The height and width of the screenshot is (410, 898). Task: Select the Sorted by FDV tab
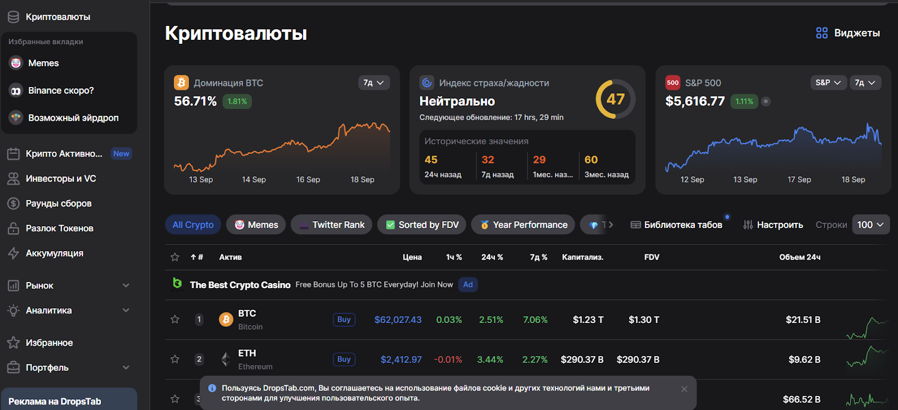coord(423,225)
